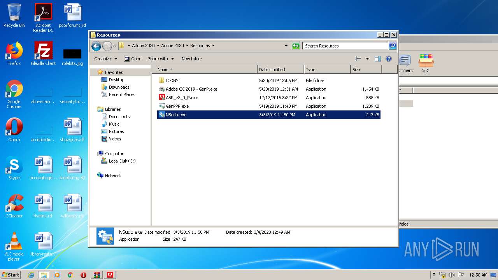Toggle the preview pane
The image size is (498, 280).
pos(377,59)
